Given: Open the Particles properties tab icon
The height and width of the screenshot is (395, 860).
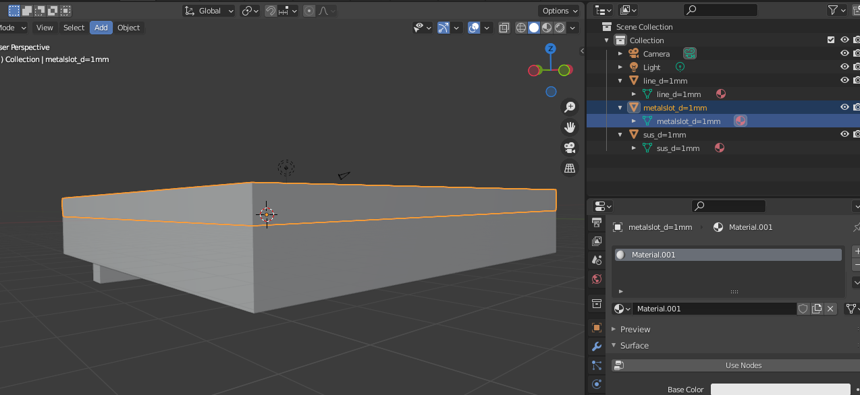Looking at the screenshot, I should (596, 365).
